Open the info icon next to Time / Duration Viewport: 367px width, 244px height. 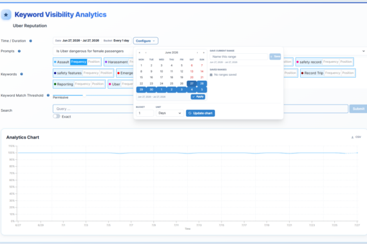(x=30, y=41)
